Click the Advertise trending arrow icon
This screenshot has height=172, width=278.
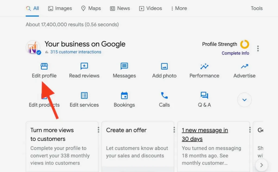245,66
